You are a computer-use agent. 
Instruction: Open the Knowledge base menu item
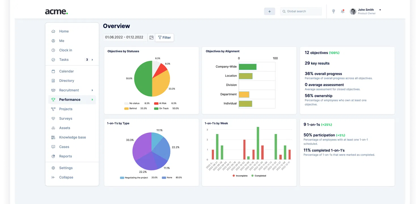72,137
